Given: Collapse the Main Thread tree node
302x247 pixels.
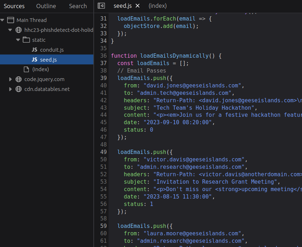Looking at the screenshot, I should [3, 20].
